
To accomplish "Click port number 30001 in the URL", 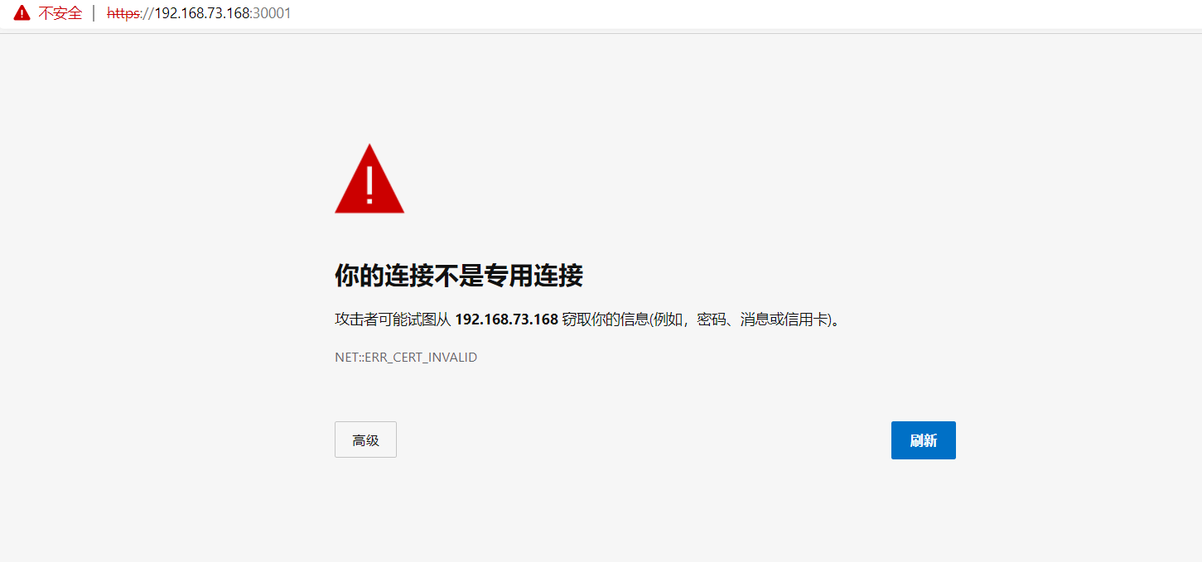I will 273,14.
